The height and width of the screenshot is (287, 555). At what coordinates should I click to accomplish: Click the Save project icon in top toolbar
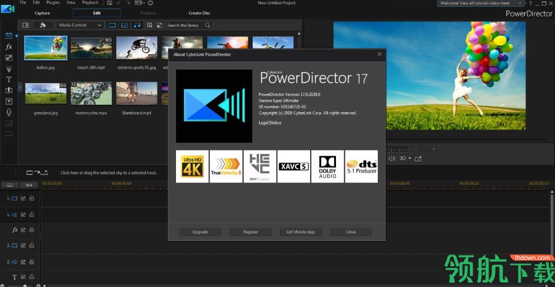[x=110, y=3]
